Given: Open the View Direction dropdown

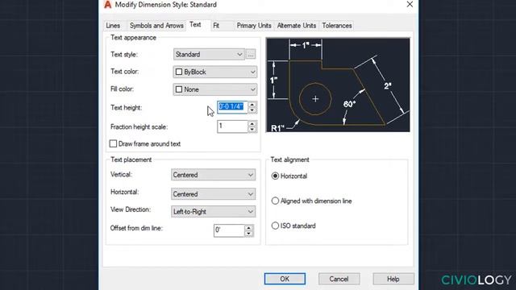Looking at the screenshot, I should click(x=213, y=211).
